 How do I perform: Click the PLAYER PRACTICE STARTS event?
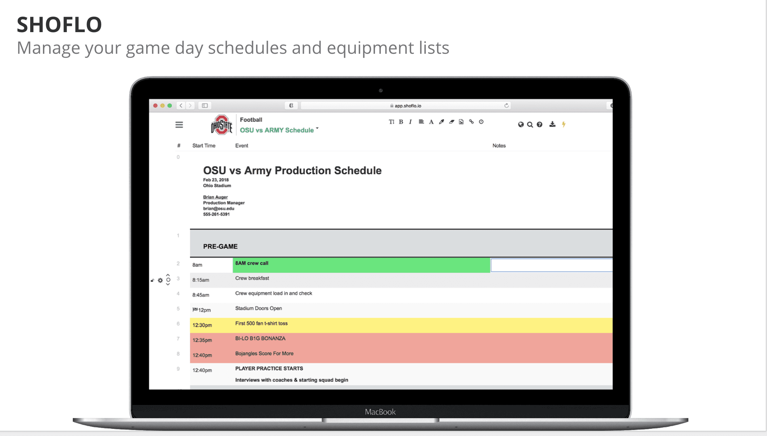click(x=269, y=368)
